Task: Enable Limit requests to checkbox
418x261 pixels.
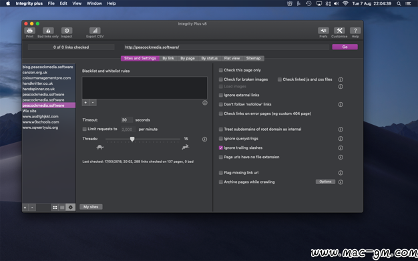Action: [85, 129]
